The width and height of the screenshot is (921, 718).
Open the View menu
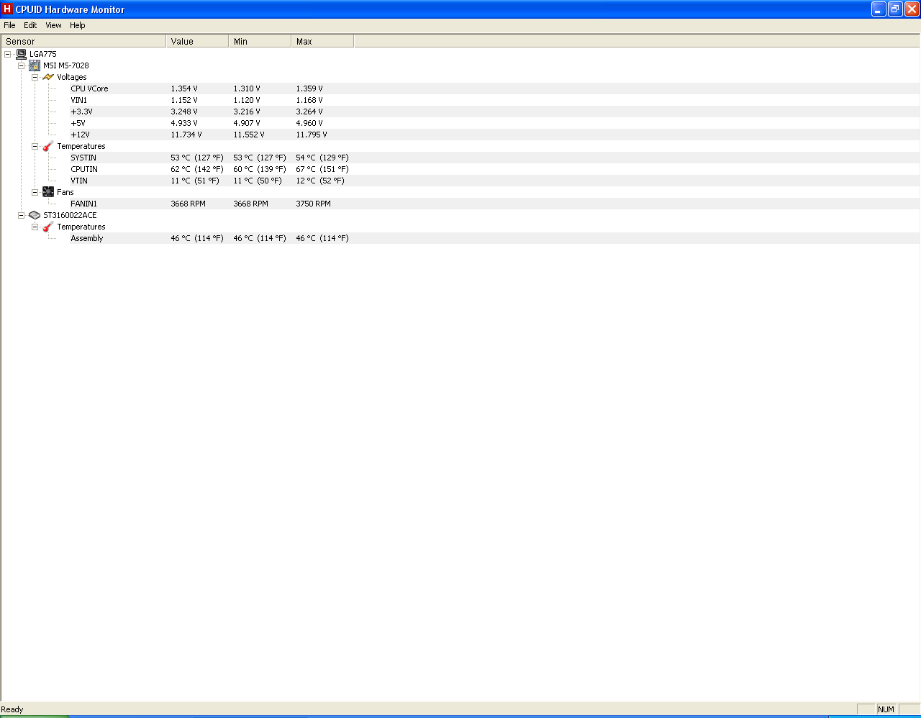[53, 25]
